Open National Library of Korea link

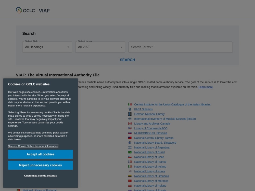click(149, 171)
